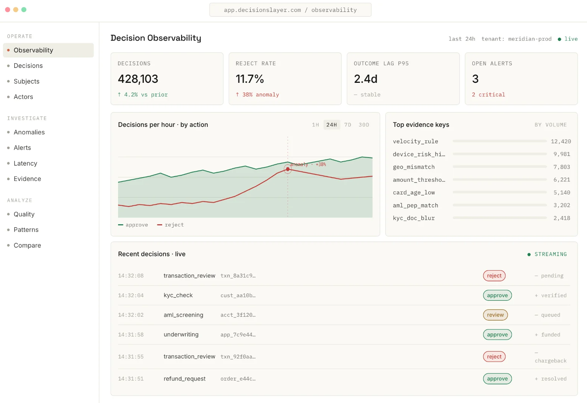Switch chart range to 1H
The image size is (587, 403).
tap(315, 125)
